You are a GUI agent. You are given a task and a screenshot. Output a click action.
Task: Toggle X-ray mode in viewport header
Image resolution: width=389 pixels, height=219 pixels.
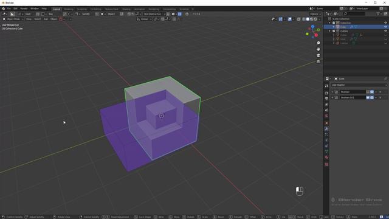pos(298,19)
